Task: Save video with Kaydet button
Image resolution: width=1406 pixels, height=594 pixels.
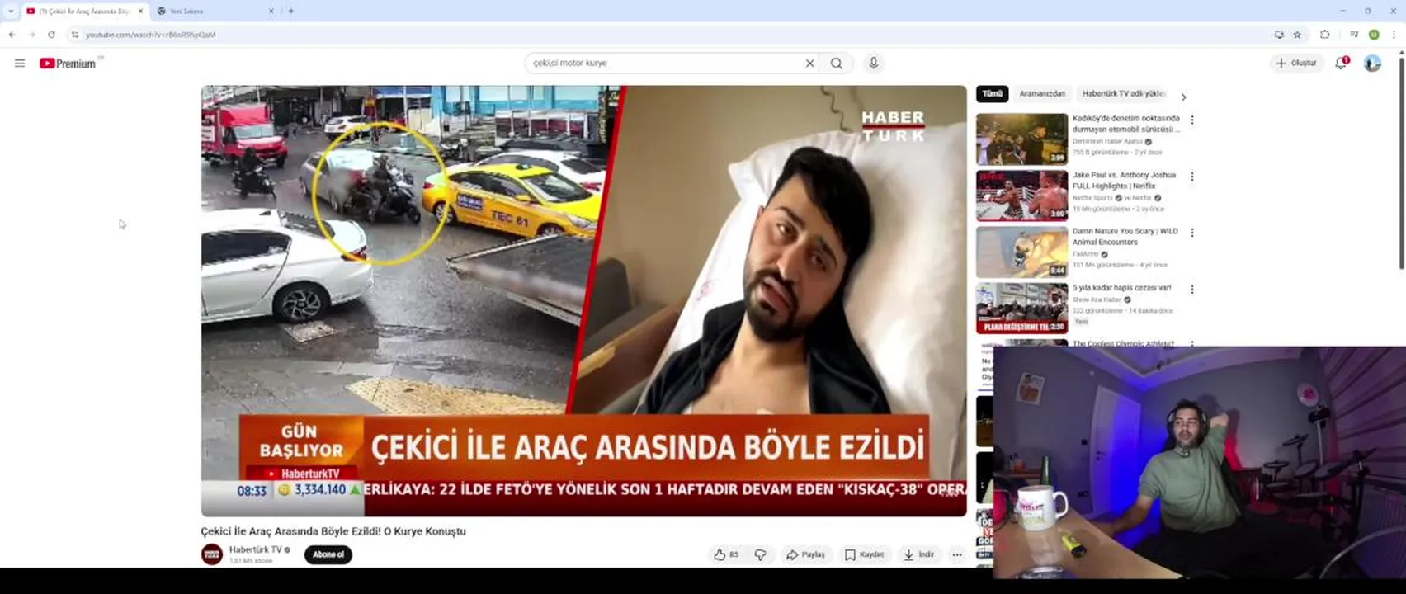Action: (864, 554)
